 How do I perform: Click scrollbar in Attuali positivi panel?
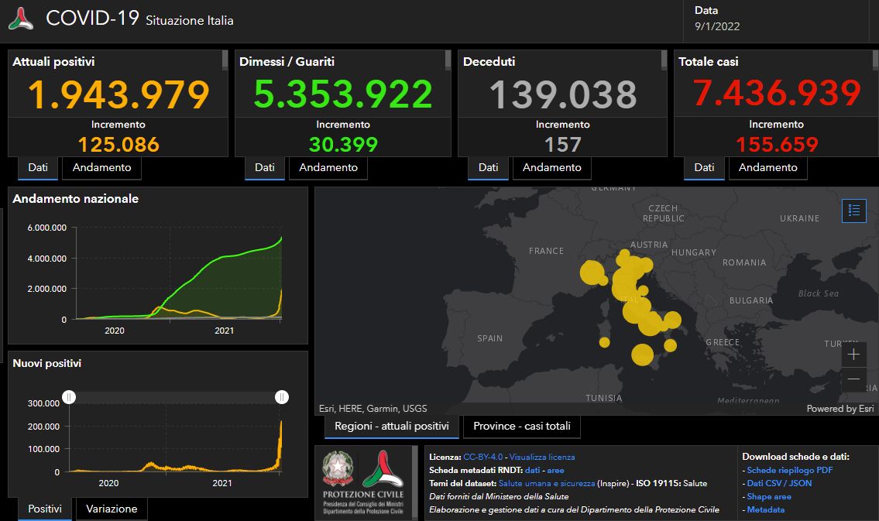click(x=225, y=60)
